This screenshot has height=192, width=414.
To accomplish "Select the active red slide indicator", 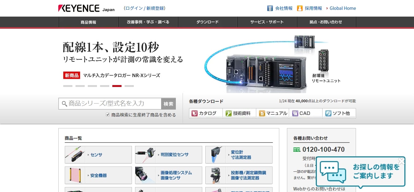I will point(117,86).
